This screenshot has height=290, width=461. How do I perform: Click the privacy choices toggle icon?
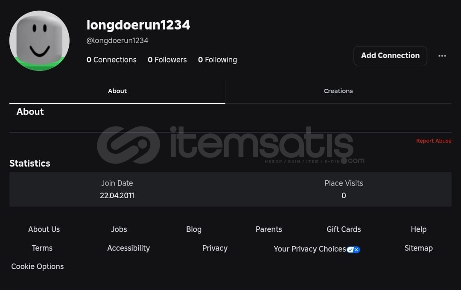coord(353,250)
